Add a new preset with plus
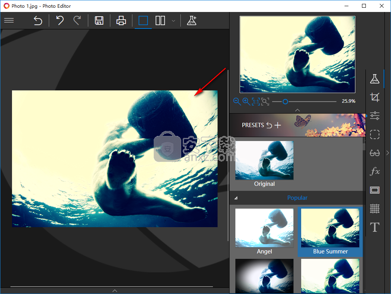 [278, 125]
